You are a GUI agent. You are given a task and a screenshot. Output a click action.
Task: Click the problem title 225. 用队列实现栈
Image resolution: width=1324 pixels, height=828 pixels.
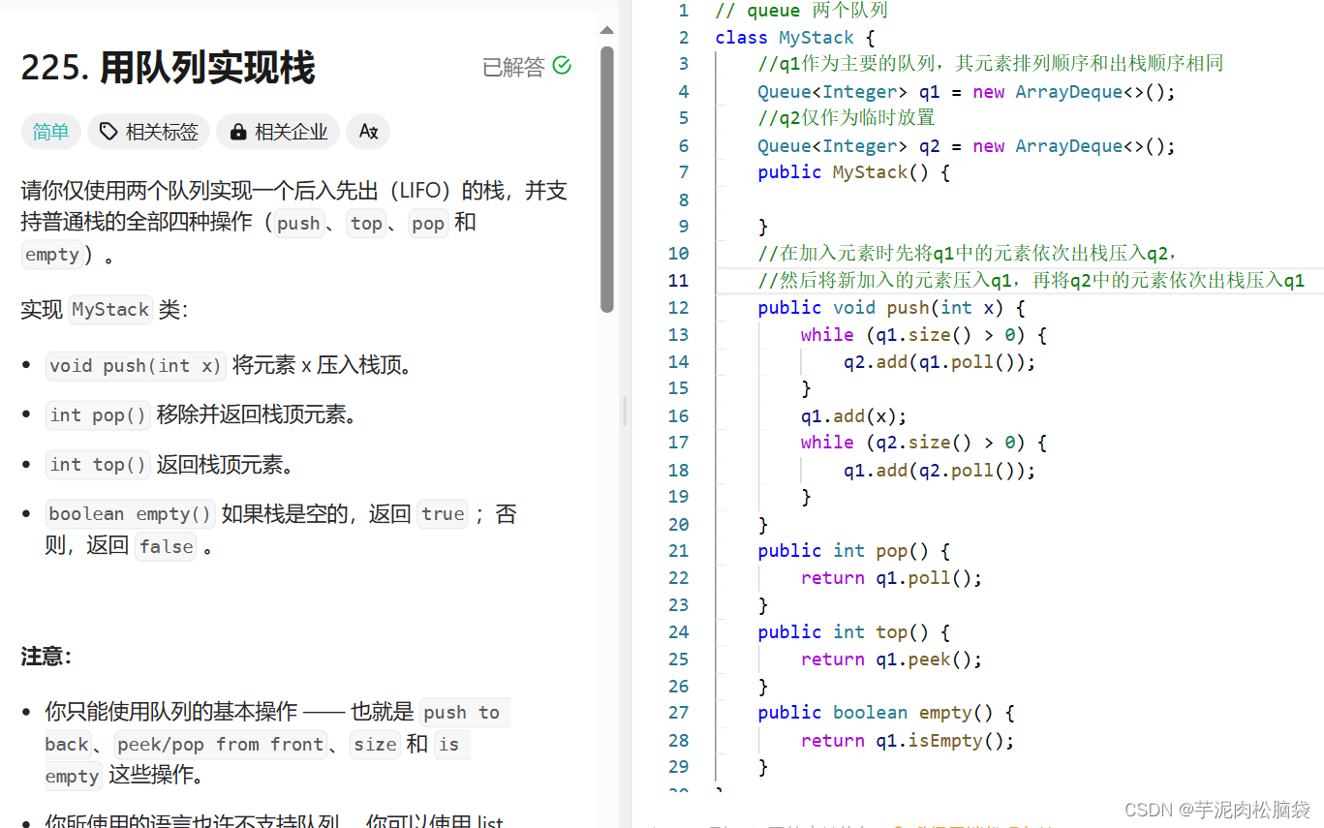(168, 68)
